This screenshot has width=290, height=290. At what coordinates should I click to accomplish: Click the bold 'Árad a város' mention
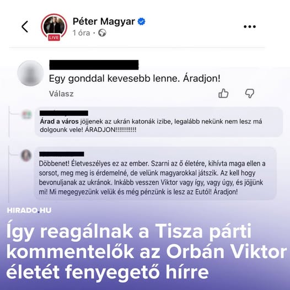tap(59, 121)
